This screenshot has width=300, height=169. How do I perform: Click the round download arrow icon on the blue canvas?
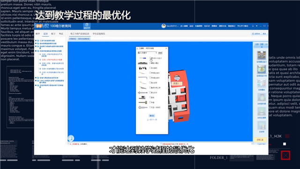71,138
